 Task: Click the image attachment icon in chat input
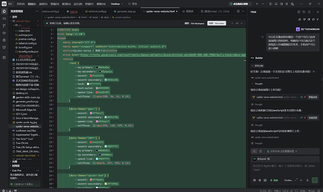[x=265, y=180]
